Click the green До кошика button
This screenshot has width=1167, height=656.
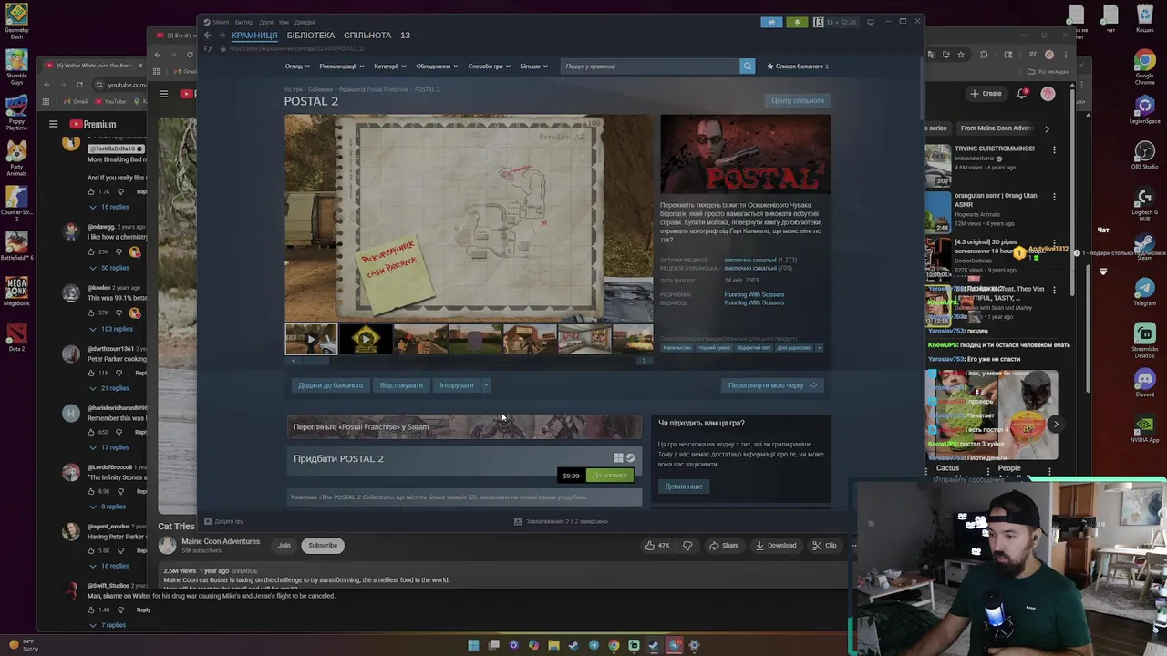pos(609,476)
